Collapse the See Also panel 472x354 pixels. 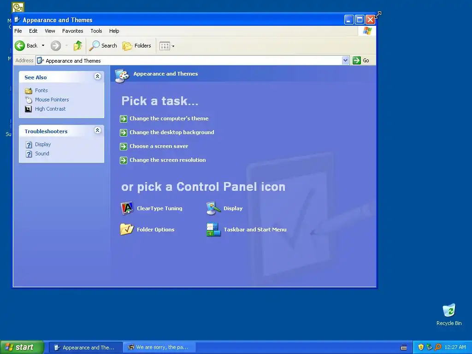click(97, 77)
